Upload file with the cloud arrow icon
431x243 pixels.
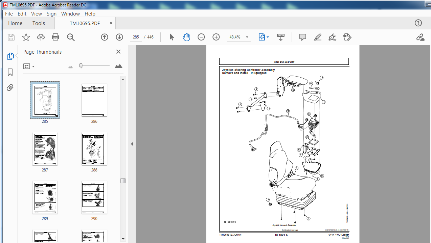coord(41,37)
